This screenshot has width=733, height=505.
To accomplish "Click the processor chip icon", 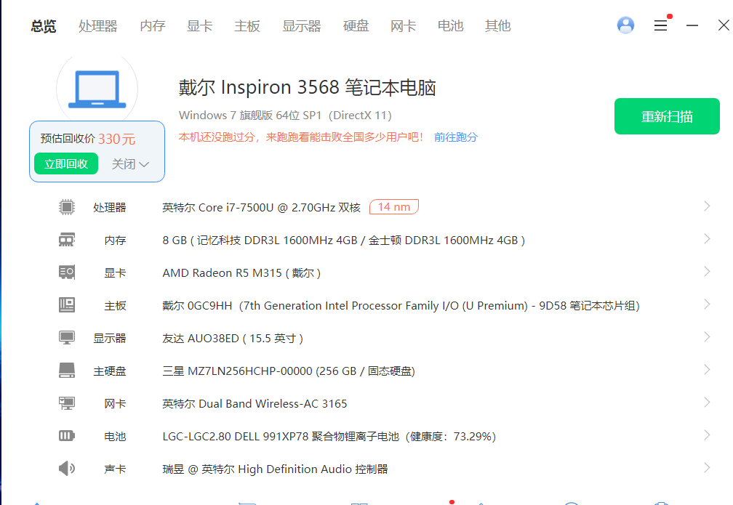I will click(x=67, y=207).
